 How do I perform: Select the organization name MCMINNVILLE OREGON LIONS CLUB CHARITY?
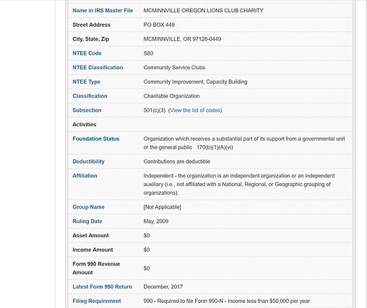tap(203, 11)
